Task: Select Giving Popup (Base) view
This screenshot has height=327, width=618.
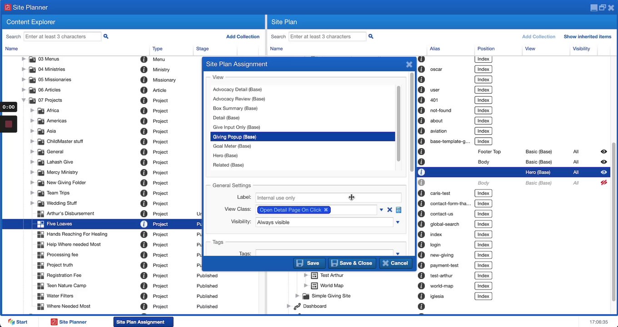Action: click(303, 137)
